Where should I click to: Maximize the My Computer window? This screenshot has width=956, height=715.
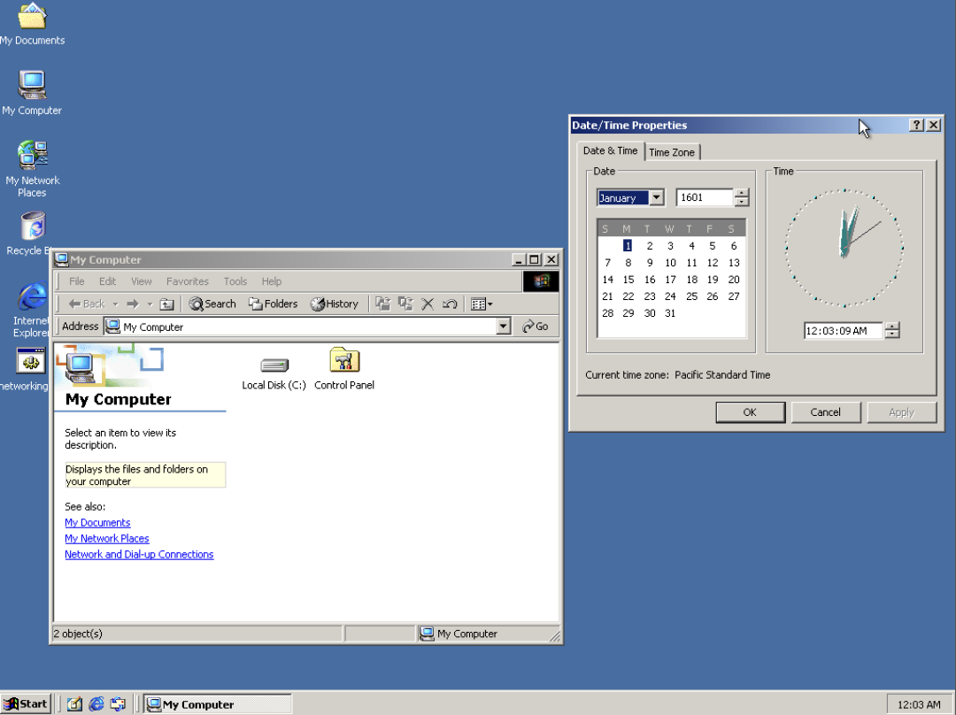click(534, 259)
